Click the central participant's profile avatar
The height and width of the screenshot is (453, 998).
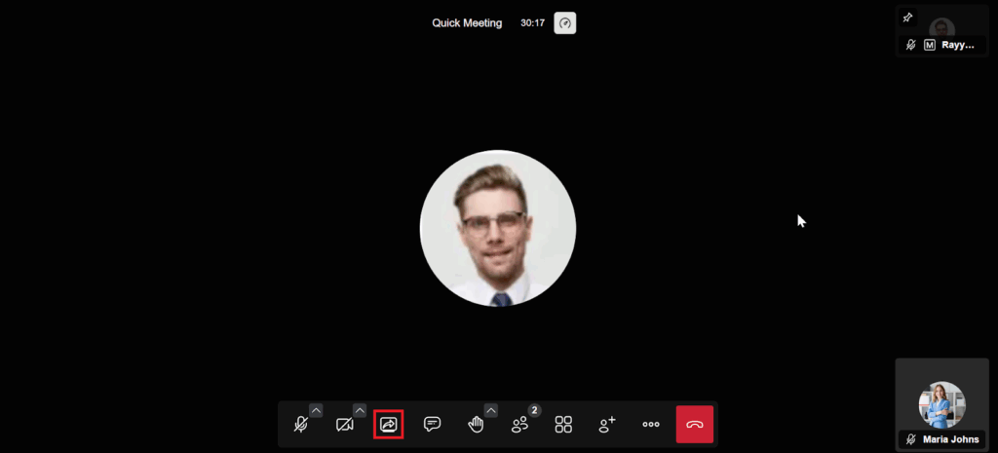pos(498,228)
